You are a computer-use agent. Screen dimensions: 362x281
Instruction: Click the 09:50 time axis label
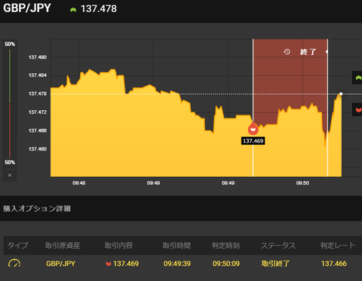coord(302,183)
